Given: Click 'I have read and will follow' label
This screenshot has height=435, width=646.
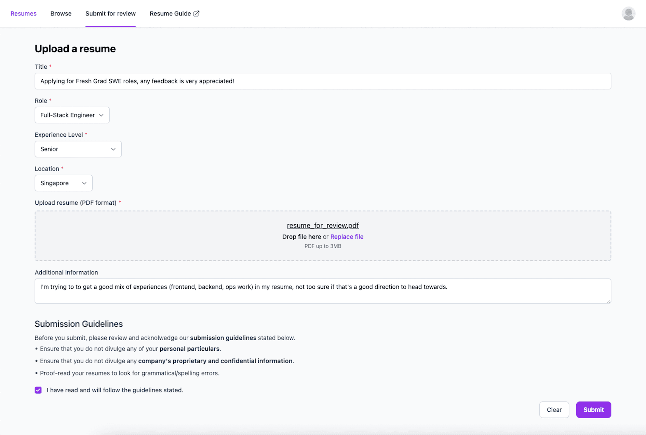Looking at the screenshot, I should pyautogui.click(x=115, y=390).
